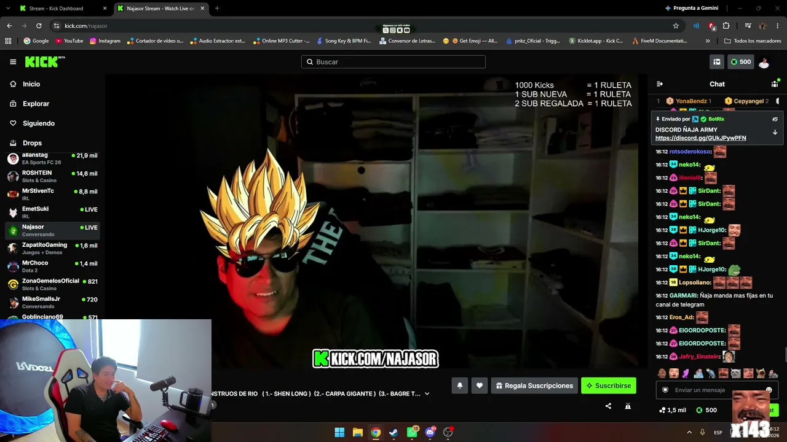Click the address bar showing kick.com/najasor
The image size is (787, 442).
366,26
